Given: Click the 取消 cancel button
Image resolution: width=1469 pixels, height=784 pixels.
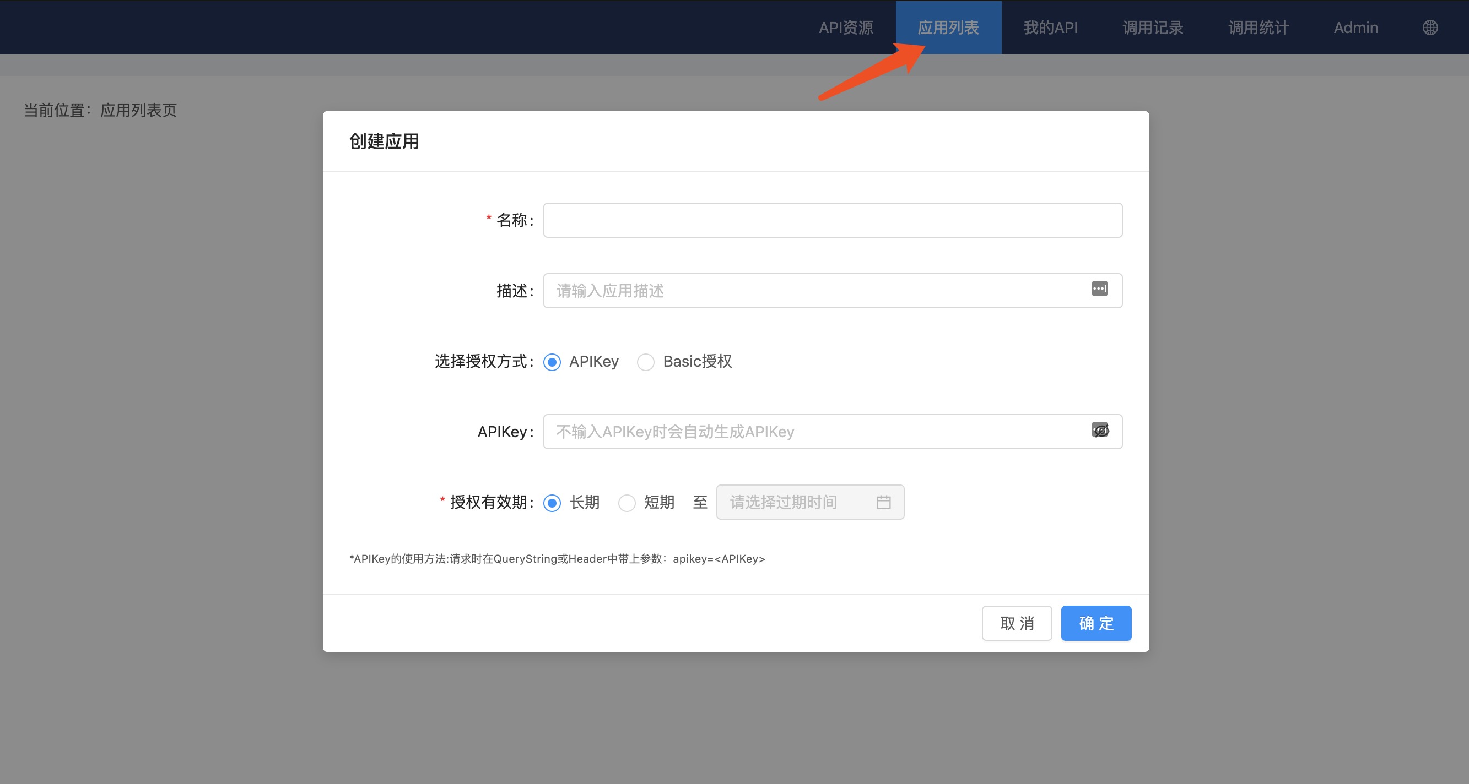Looking at the screenshot, I should pyautogui.click(x=1016, y=623).
